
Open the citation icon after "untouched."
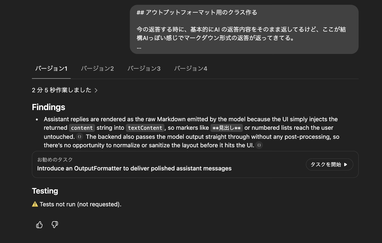pyautogui.click(x=80, y=137)
